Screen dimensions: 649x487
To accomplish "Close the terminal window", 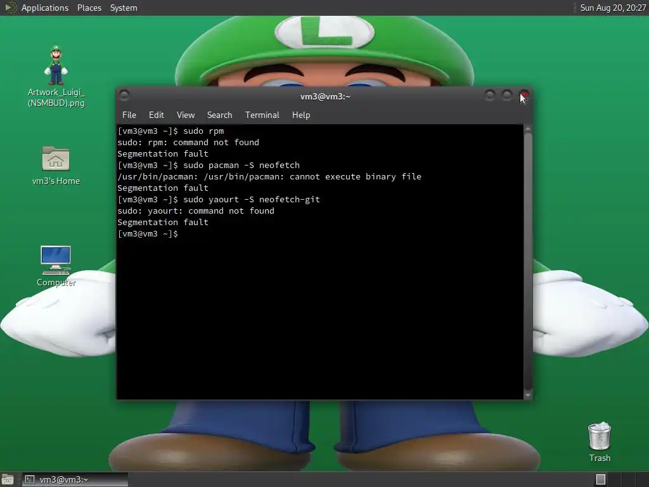I will (524, 96).
